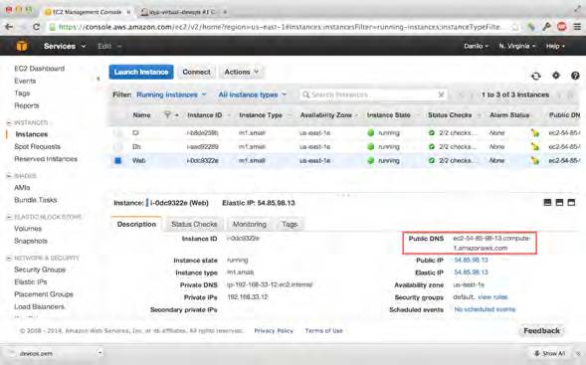586x365 pixels.
Task: Collapse the Instances sidebar section
Action: click(x=9, y=122)
